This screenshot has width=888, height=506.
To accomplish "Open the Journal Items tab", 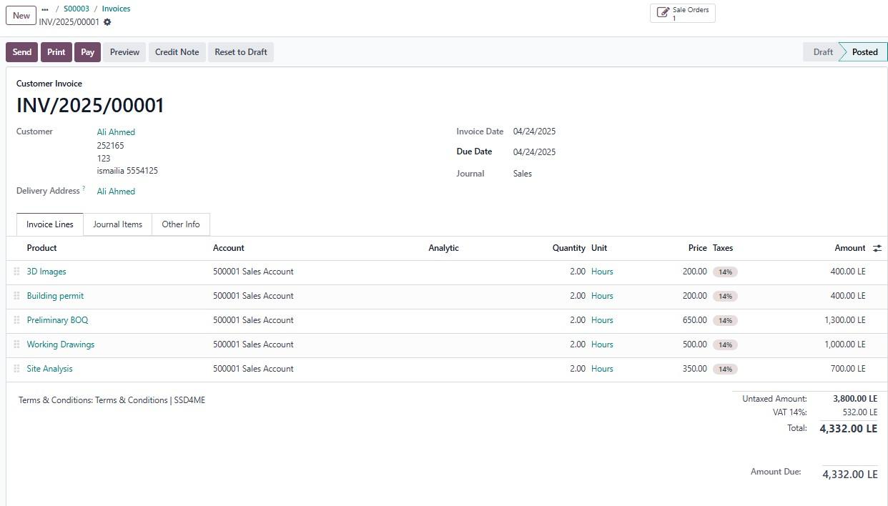I will 117,224.
